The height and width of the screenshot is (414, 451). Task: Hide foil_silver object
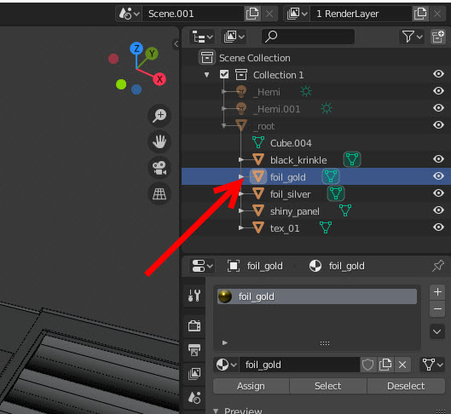438,193
